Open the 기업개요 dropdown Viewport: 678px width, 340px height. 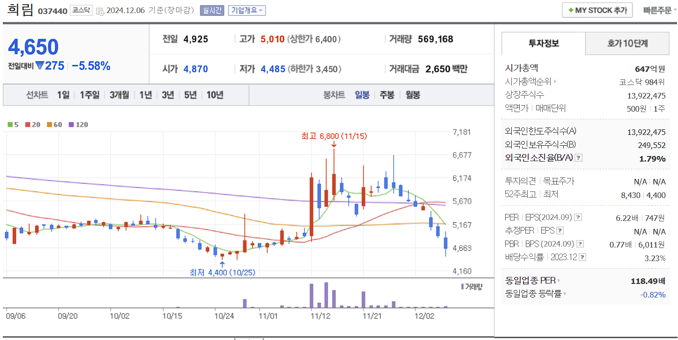click(246, 10)
